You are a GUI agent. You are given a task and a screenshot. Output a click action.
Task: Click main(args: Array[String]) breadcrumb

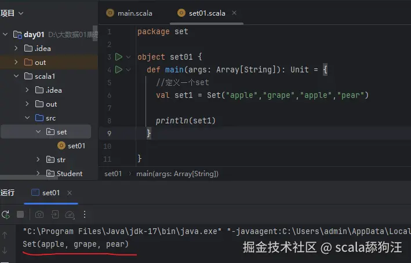177,174
